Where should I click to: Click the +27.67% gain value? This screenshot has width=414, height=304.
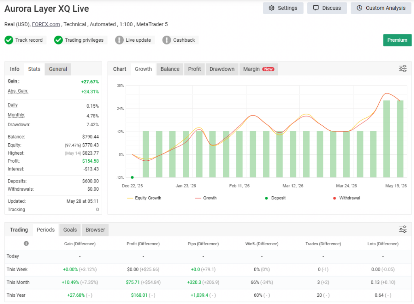click(x=90, y=82)
